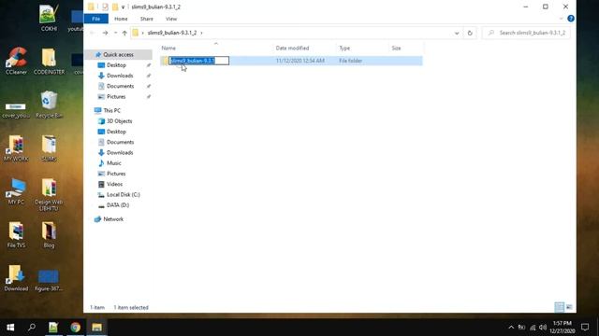Open Desktop under This PC
Image resolution: width=599 pixels, height=336 pixels.
tap(116, 132)
